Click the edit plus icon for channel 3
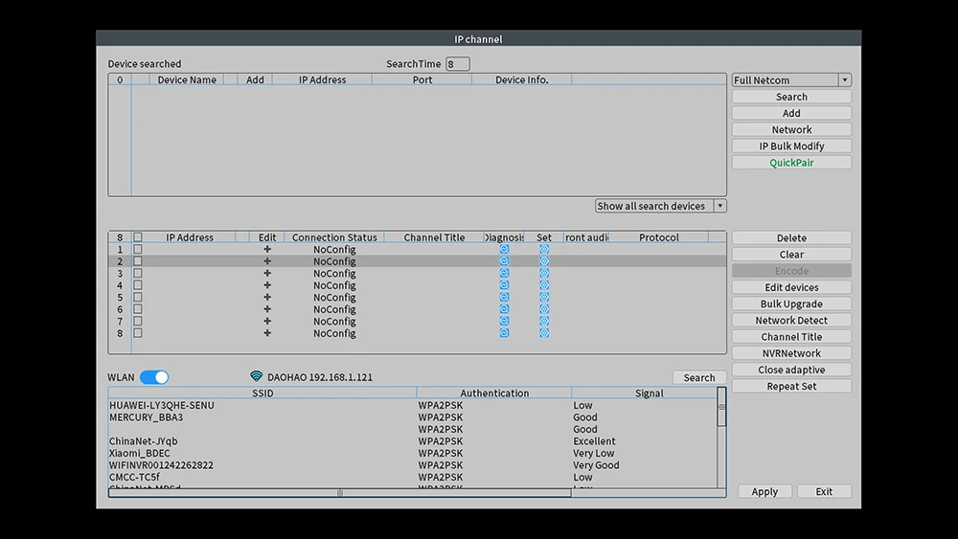The image size is (958, 539). coord(267,273)
